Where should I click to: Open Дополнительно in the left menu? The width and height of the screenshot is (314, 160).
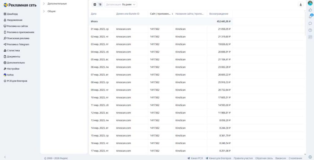click(x=14, y=63)
